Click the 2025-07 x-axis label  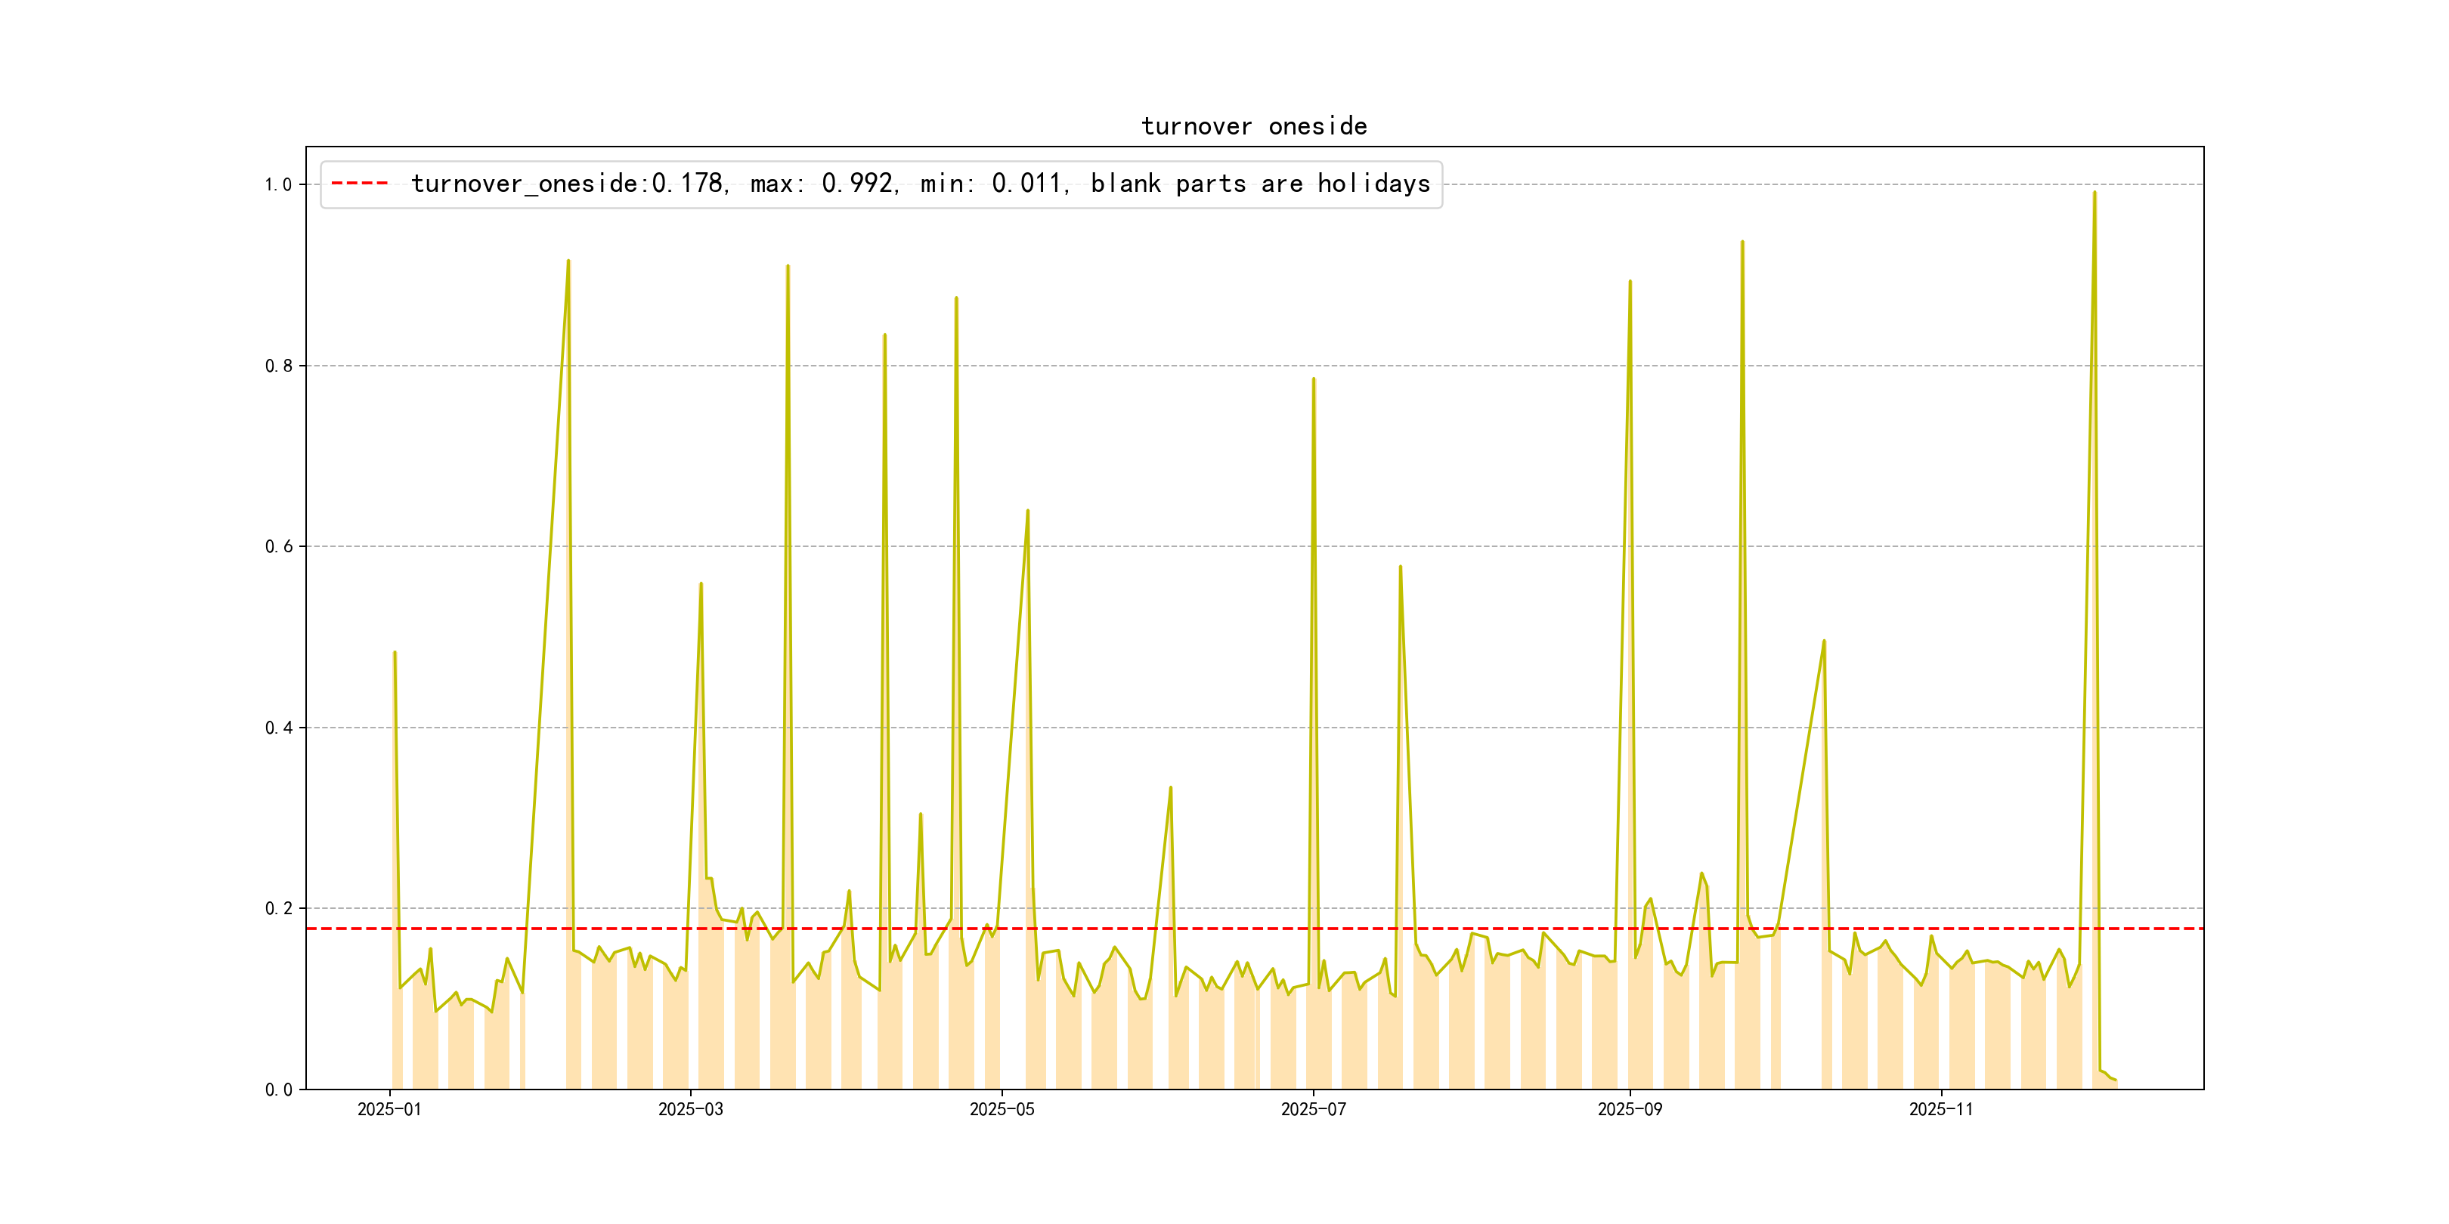[1313, 1109]
